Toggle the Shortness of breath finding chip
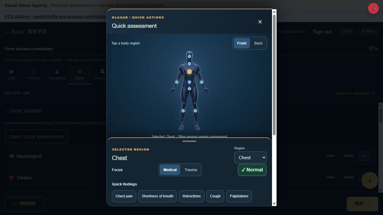The height and width of the screenshot is (215, 383). click(x=157, y=196)
